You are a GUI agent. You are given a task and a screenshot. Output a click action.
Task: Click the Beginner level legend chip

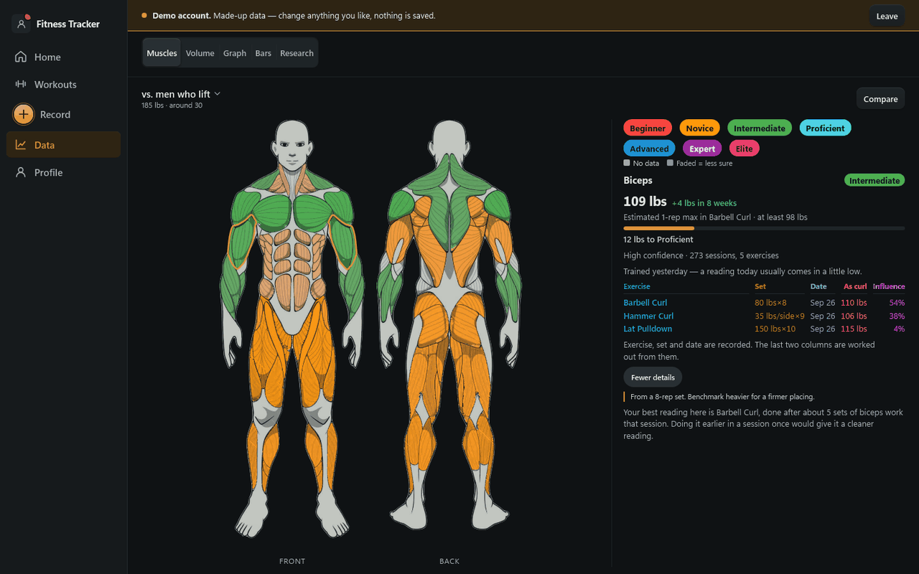tap(648, 128)
